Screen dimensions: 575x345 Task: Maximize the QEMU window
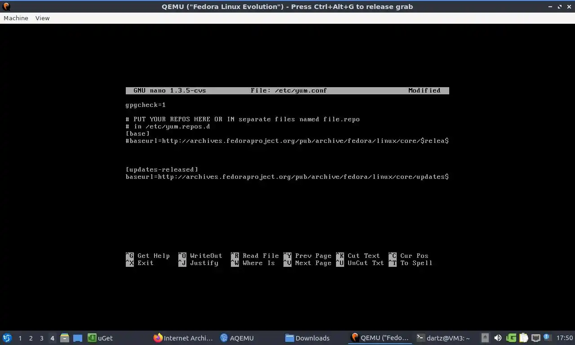coord(560,7)
